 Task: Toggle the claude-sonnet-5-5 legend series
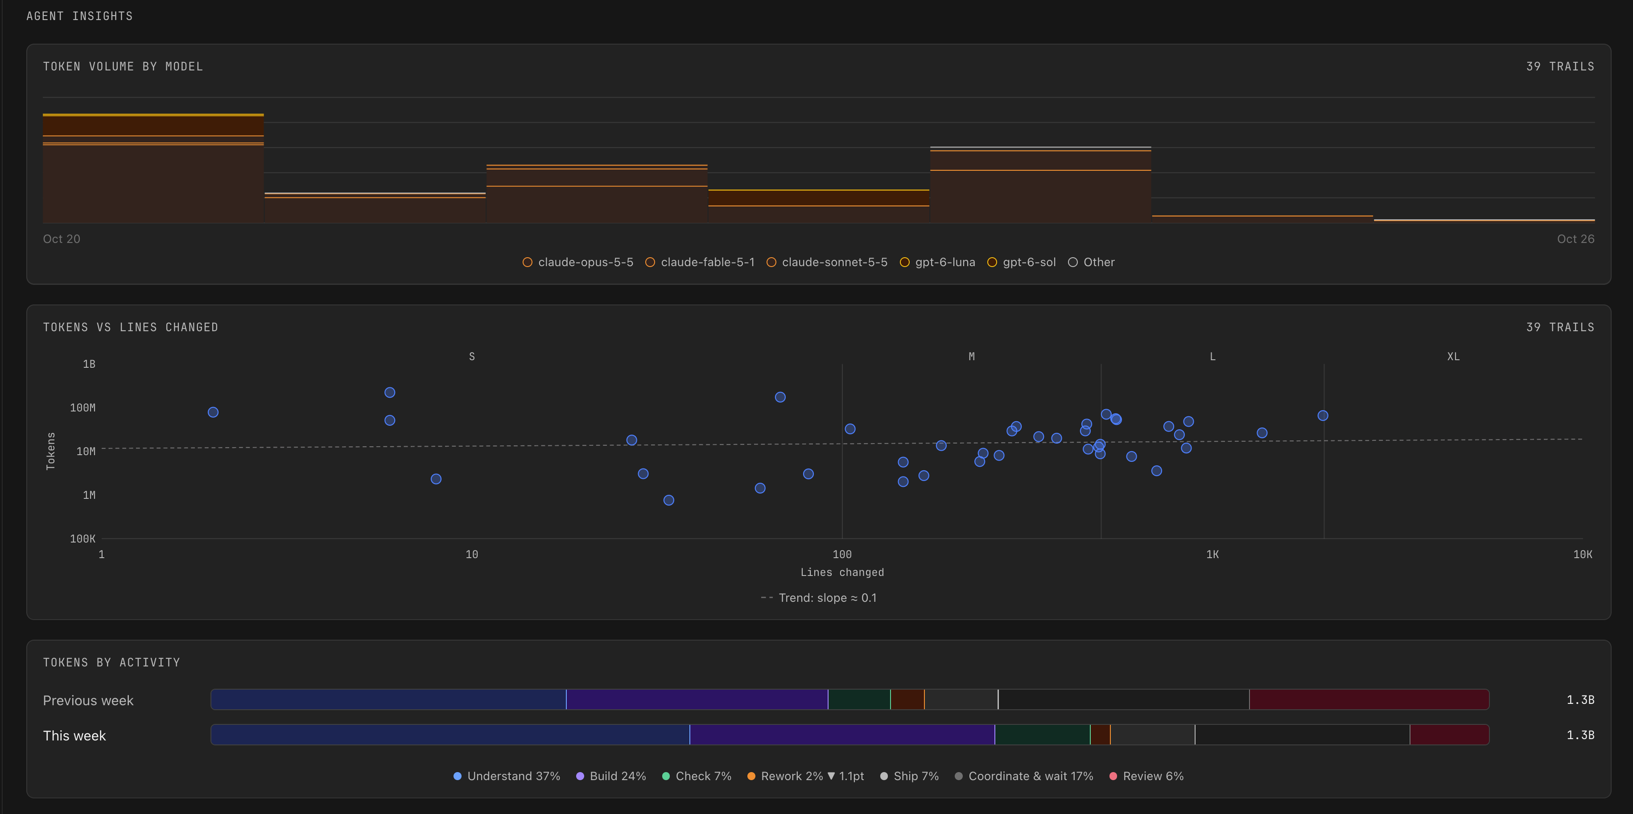point(827,262)
